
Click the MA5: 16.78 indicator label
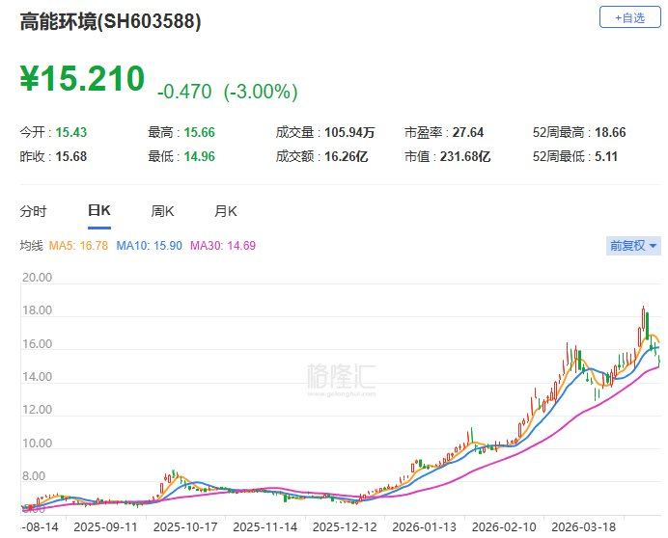(x=78, y=246)
